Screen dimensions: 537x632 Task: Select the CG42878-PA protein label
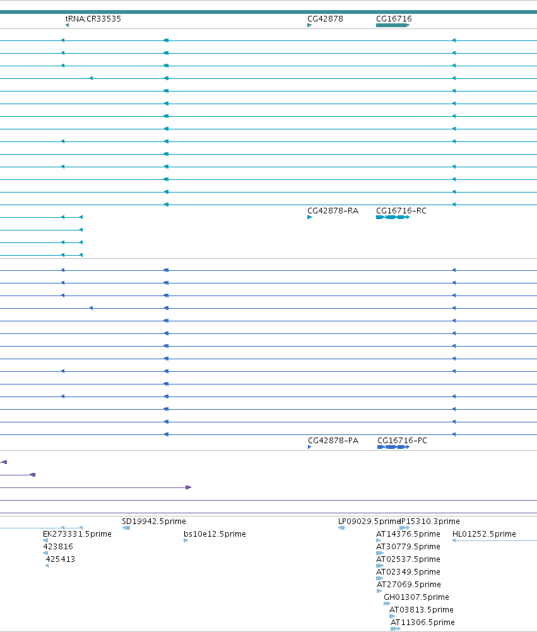(333, 440)
